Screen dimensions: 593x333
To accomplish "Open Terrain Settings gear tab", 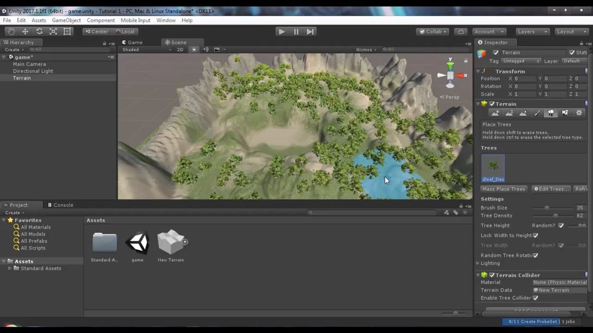I will tap(579, 113).
